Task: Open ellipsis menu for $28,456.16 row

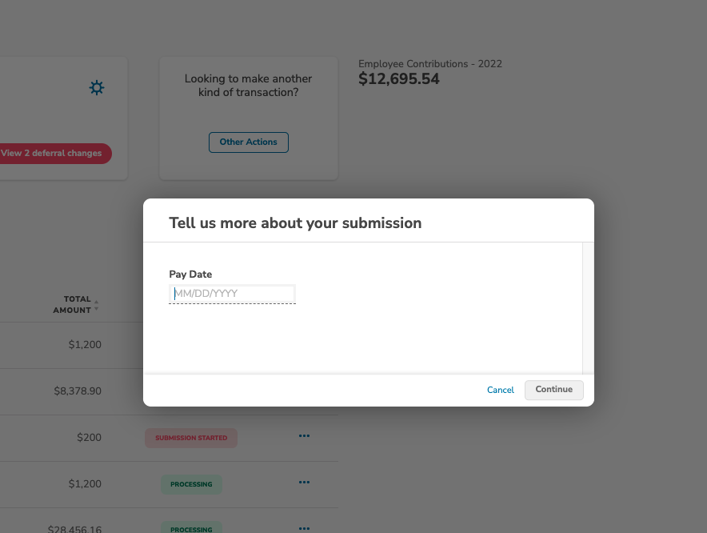Action: tap(305, 528)
